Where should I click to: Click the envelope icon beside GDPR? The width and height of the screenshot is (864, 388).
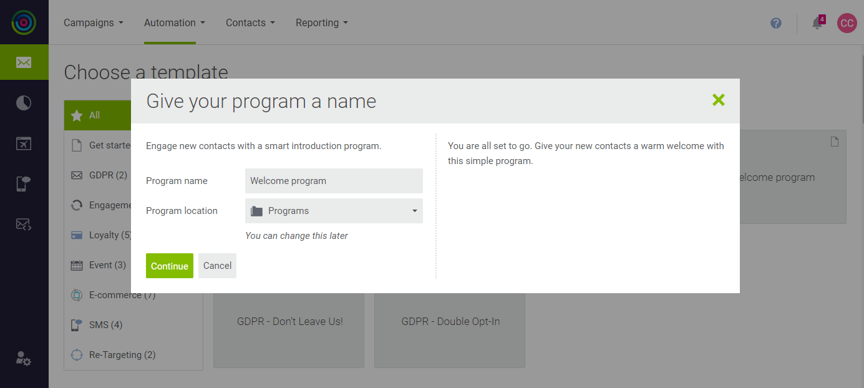pyautogui.click(x=77, y=175)
